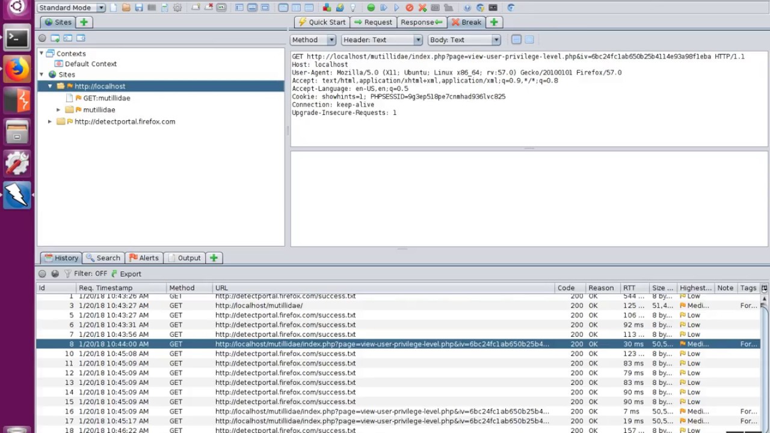Image resolution: width=770 pixels, height=433 pixels.
Task: Click the export context icon in Sites toolbar
Action: point(81,38)
